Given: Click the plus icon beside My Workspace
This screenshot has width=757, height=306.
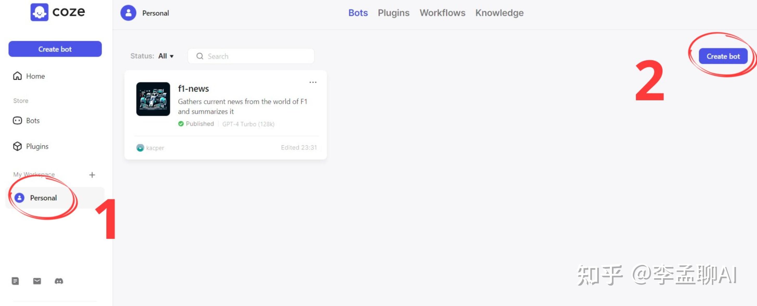Looking at the screenshot, I should click(92, 175).
